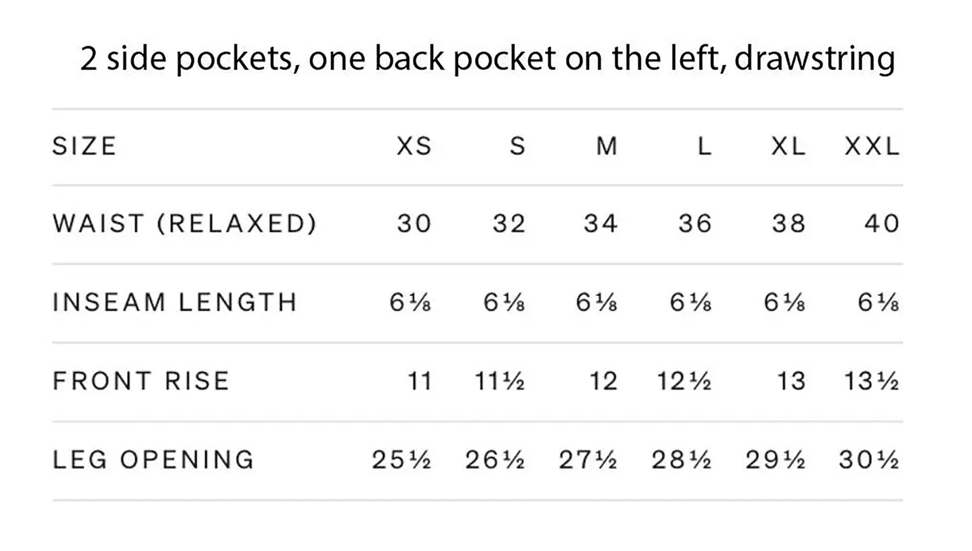
Task: Click leg opening value 30½
Action: pyautogui.click(x=869, y=460)
